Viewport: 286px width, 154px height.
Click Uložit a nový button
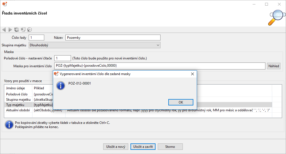click(x=116, y=147)
